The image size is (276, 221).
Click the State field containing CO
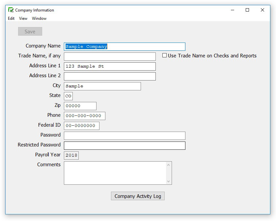click(x=69, y=96)
